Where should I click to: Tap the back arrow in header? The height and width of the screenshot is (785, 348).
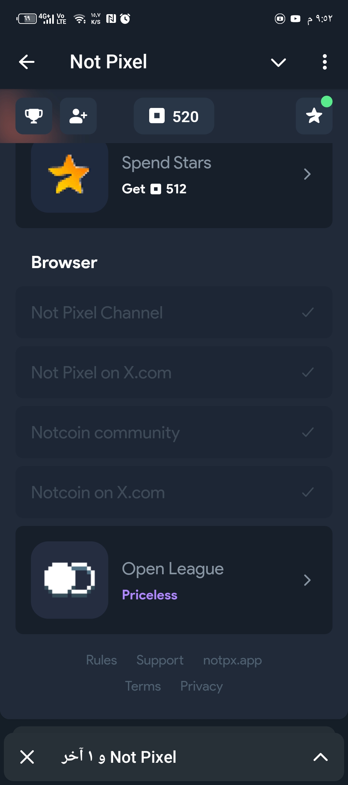pos(27,62)
